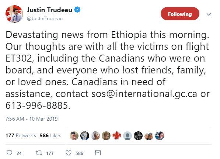This screenshot has height=159, width=220.
Task: Open the 177 Retweets list
Action: [x=21, y=135]
